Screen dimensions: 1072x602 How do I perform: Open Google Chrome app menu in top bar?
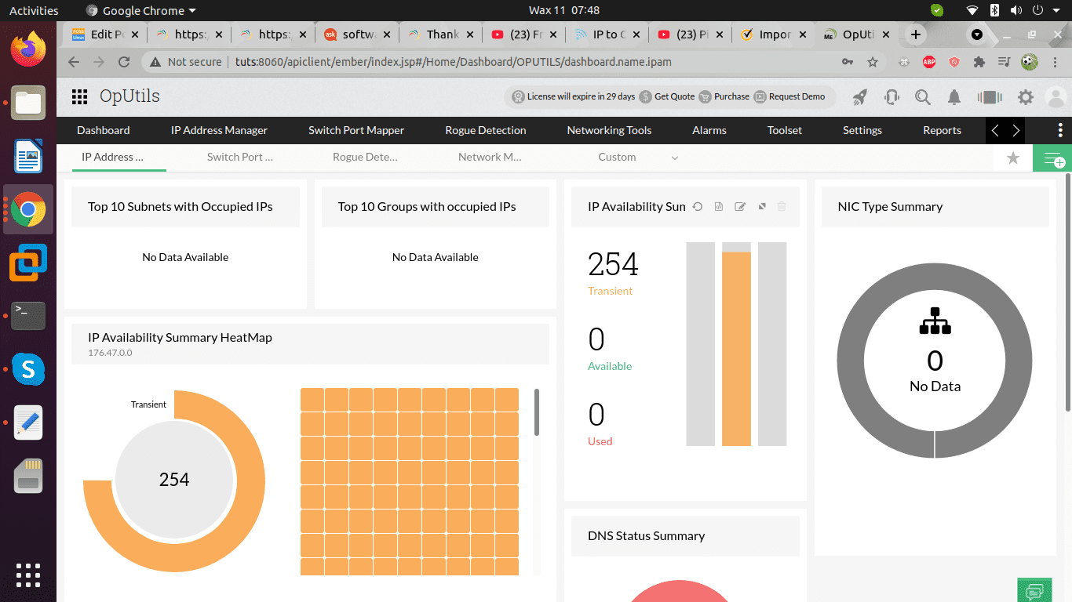tap(141, 10)
